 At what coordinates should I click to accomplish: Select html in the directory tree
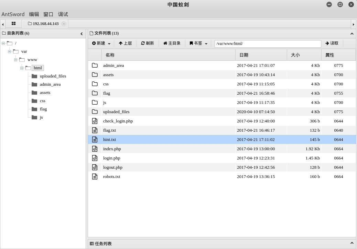[38, 68]
